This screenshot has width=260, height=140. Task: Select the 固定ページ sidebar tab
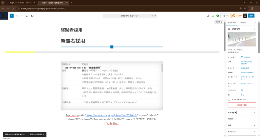tap(232, 23)
